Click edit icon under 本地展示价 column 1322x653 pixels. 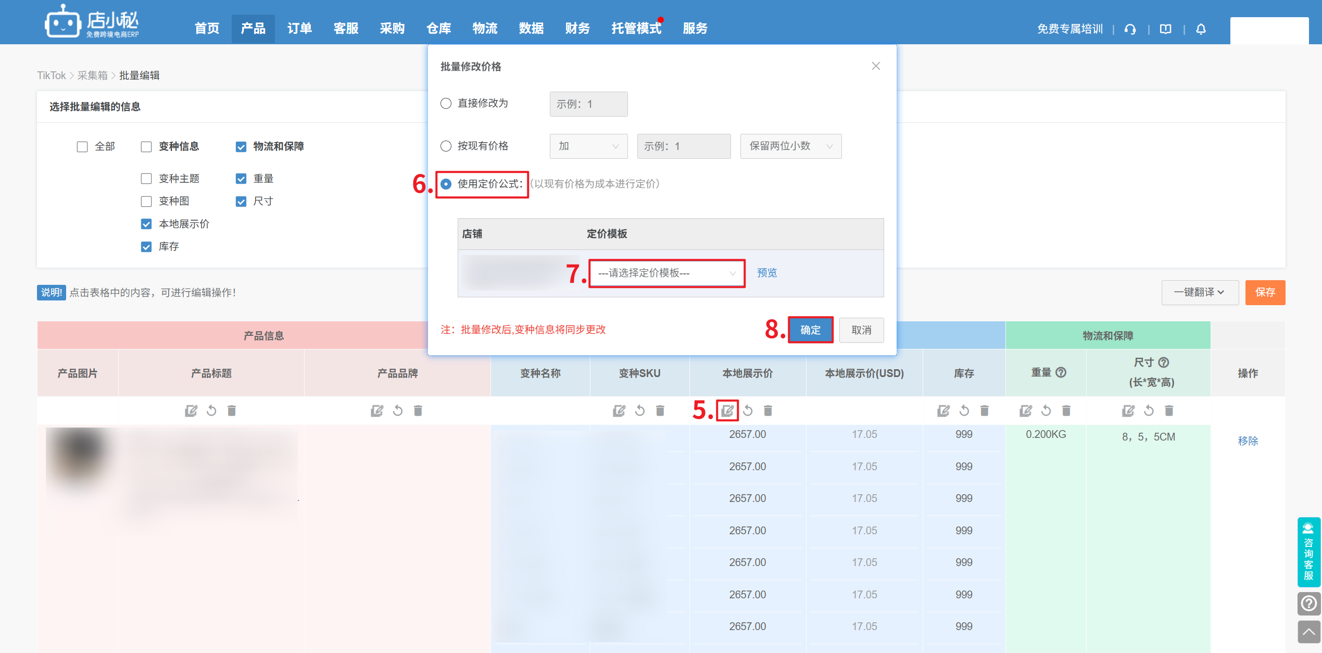point(727,411)
